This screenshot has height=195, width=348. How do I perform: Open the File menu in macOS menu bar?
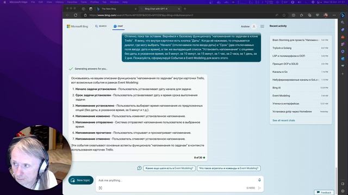33,2
